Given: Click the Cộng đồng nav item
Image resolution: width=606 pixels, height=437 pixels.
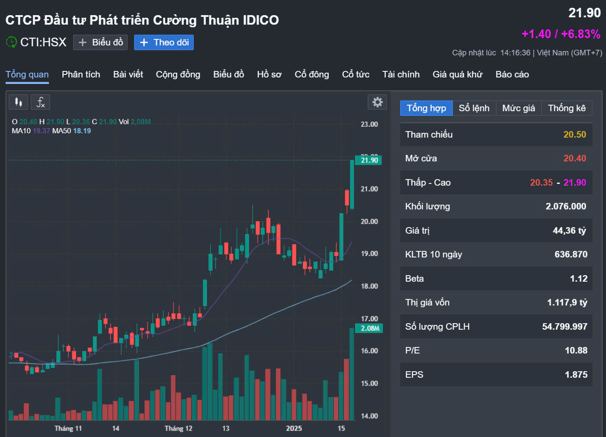Looking at the screenshot, I should click(x=178, y=74).
